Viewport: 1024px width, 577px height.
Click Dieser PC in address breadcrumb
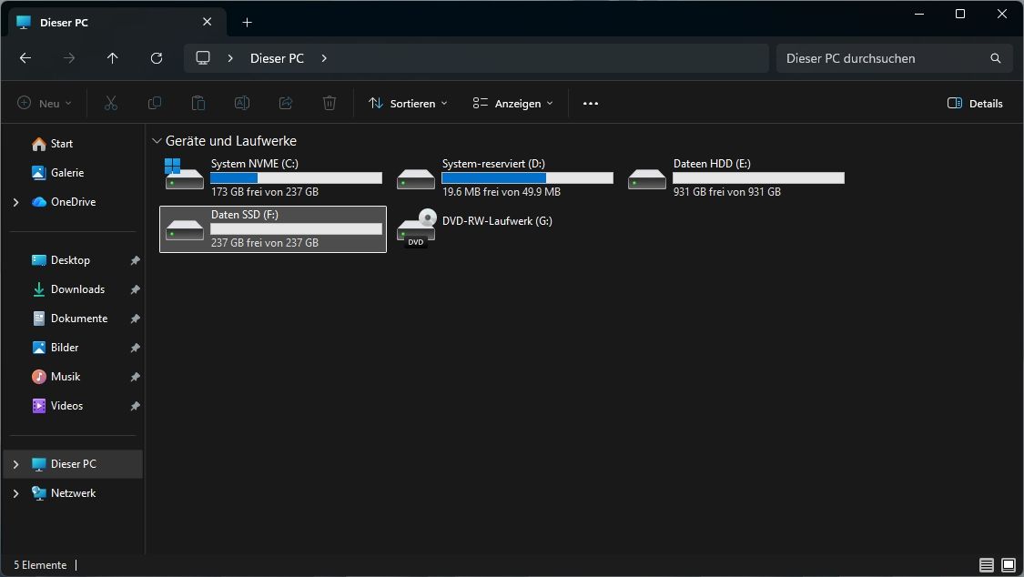277,58
